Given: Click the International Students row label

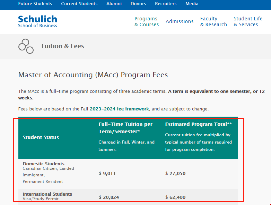Looking at the screenshot, I should pyautogui.click(x=47, y=194).
